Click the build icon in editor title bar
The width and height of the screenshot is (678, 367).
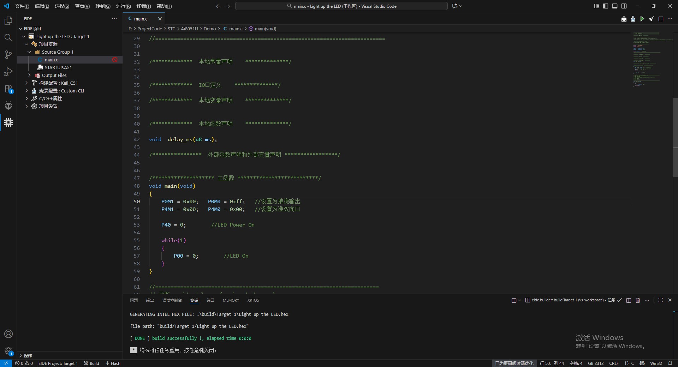624,19
